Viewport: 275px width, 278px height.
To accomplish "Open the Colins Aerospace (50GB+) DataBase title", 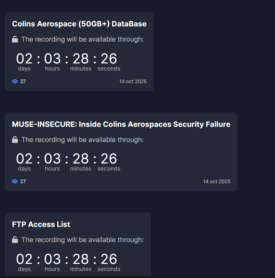I will pos(79,24).
